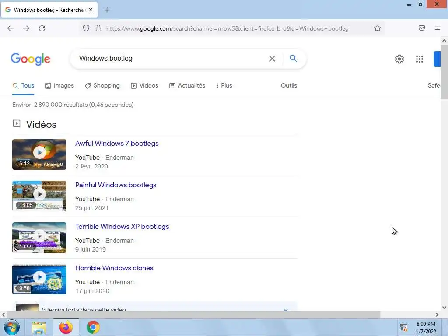Open the Windows Start button

pyautogui.click(x=12, y=327)
